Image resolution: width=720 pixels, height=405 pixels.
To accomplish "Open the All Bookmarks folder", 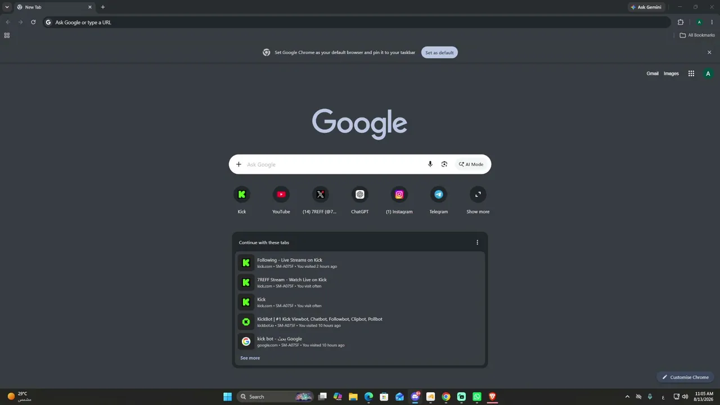I will [697, 35].
